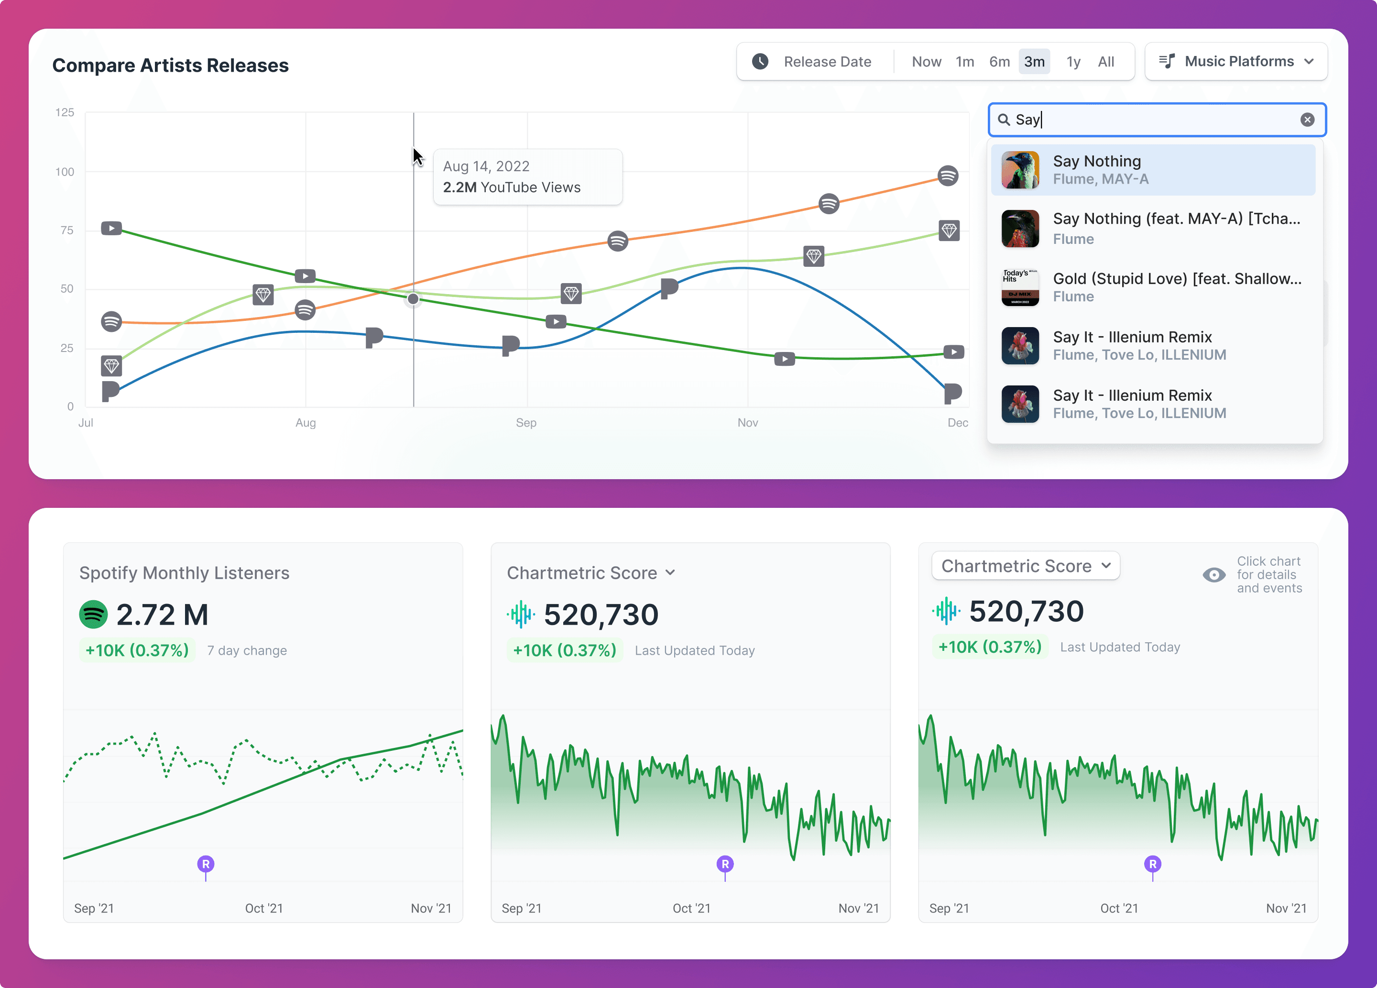Click the YouTube marker at 75 on the chart

tap(111, 228)
